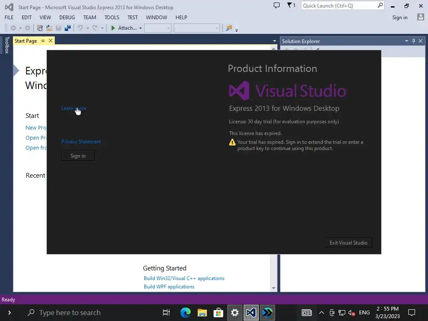Open the feedback speech bubble icon
Screen dimensions: 428x321
tap(277, 5)
